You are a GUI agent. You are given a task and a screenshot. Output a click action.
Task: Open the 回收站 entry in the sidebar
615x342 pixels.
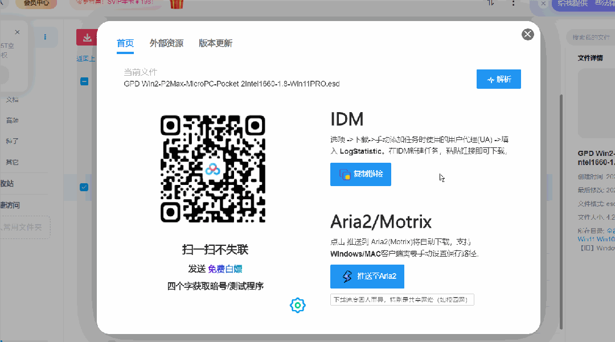[x=7, y=183]
